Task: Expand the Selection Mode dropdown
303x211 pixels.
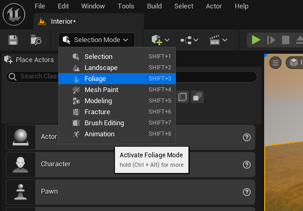Action: coord(97,40)
